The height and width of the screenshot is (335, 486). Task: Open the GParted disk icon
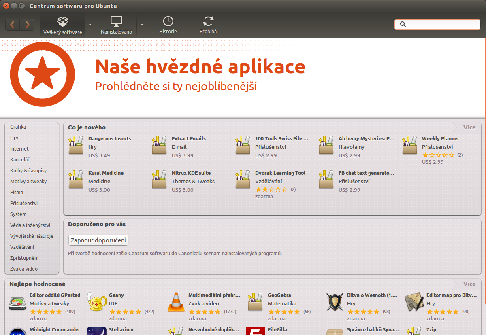tap(17, 303)
